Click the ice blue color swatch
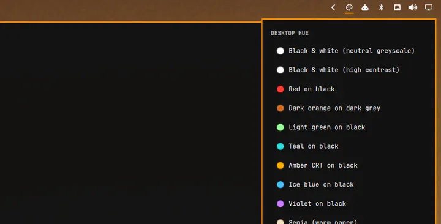This screenshot has height=224, width=441. pos(281,185)
